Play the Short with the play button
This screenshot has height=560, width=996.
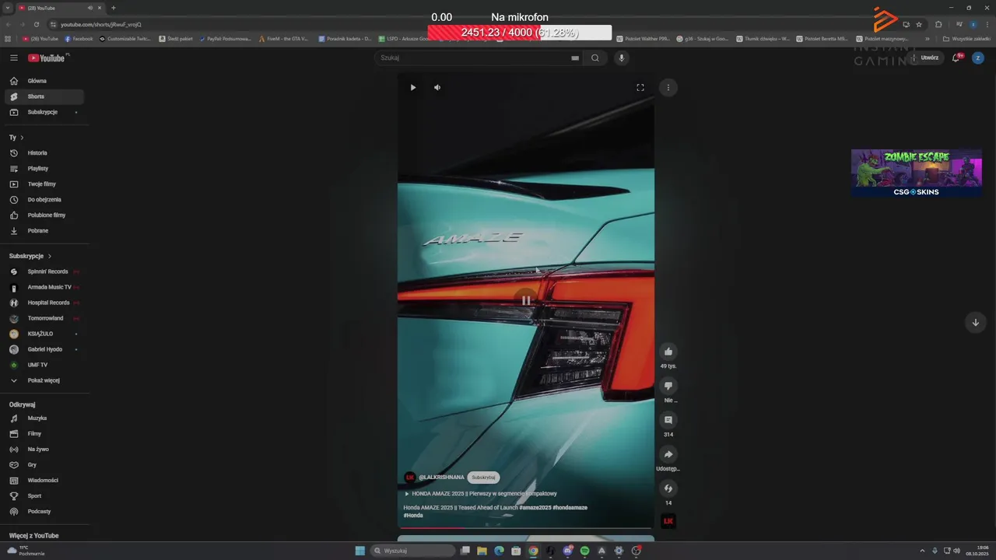[x=413, y=87]
